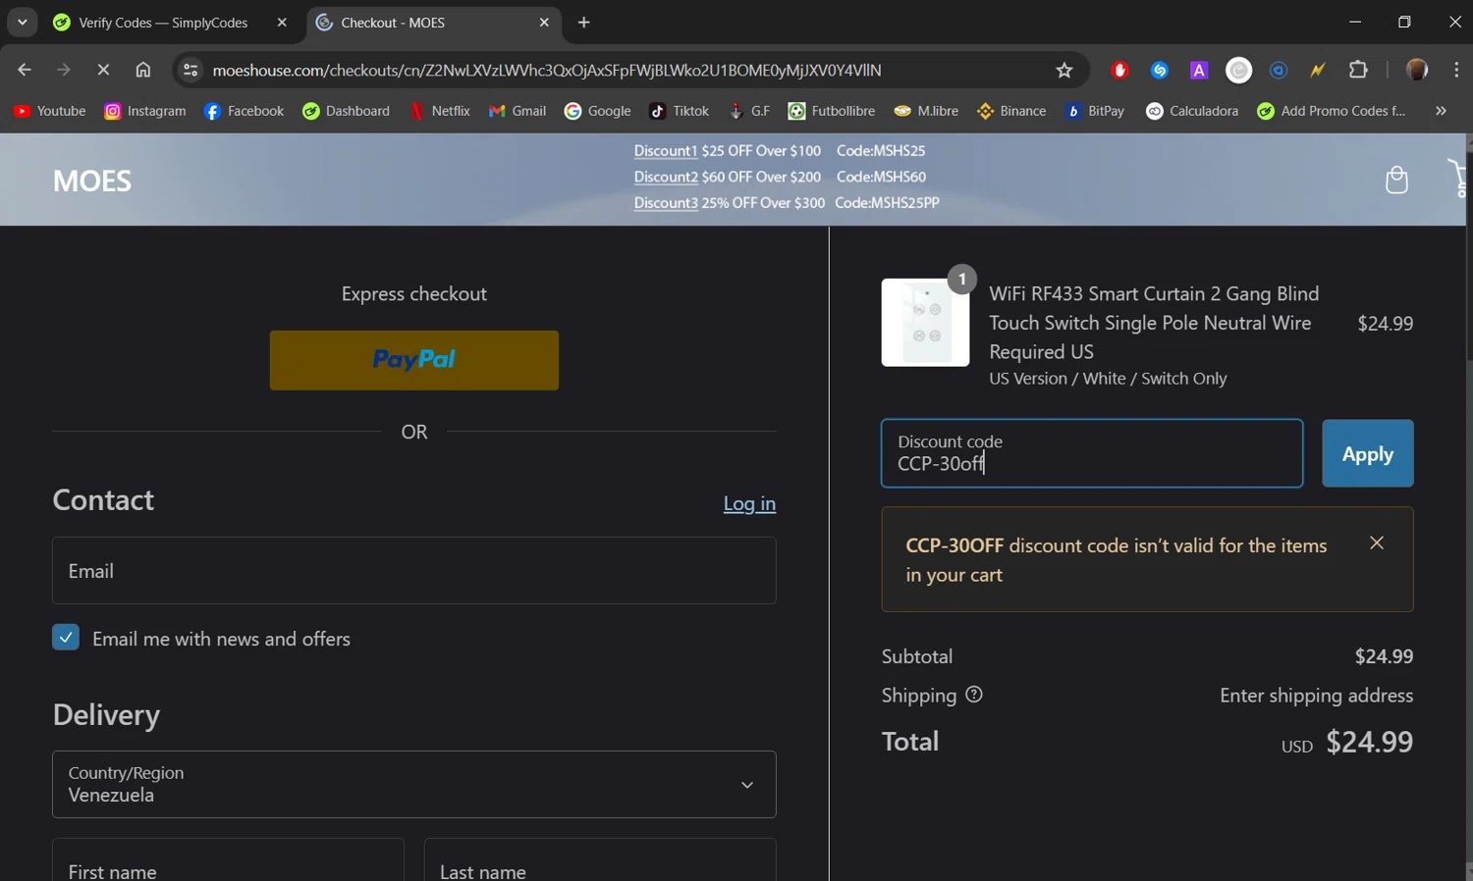Dismiss the invalid discount code message
The width and height of the screenshot is (1473, 881).
coord(1377,543)
